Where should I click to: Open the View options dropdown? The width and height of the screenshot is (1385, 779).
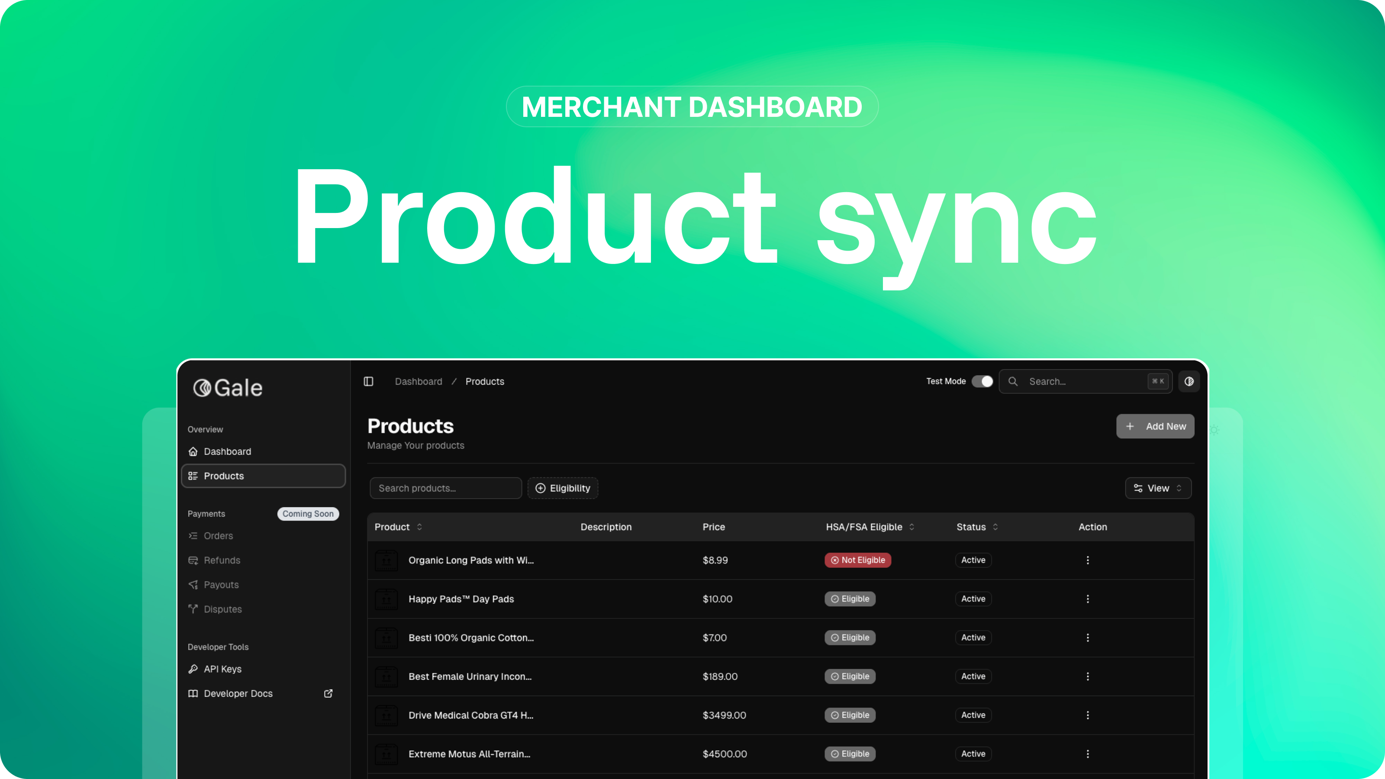point(1158,488)
